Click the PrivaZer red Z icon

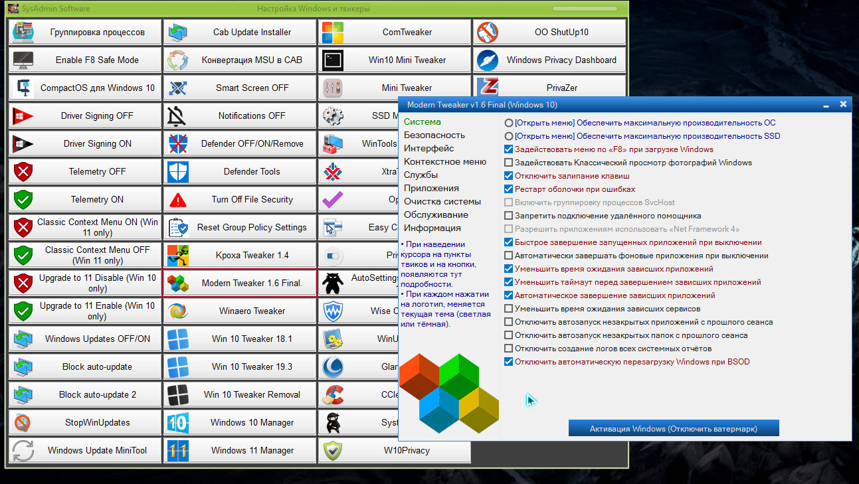pyautogui.click(x=487, y=88)
